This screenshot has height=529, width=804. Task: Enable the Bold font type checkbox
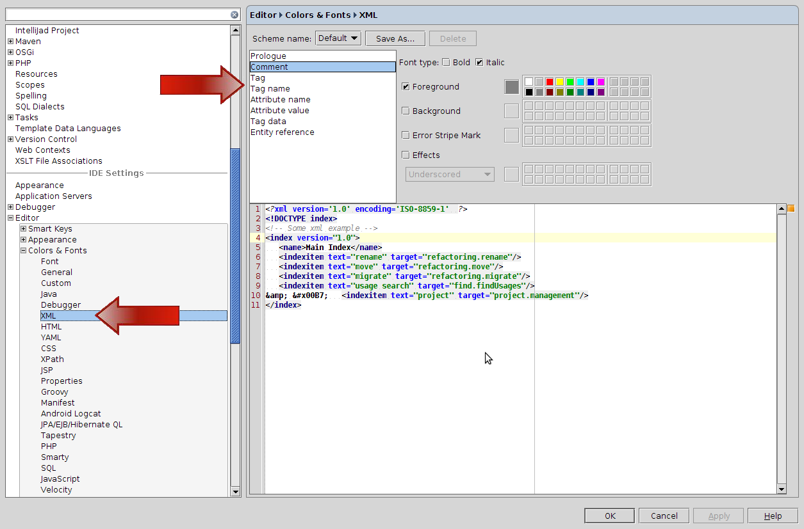(446, 62)
